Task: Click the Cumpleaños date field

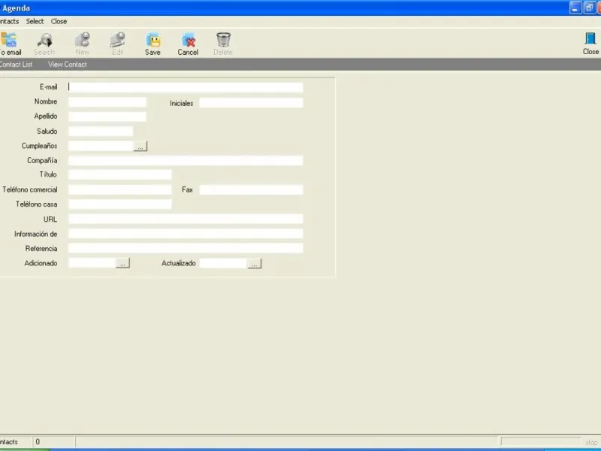Action: pyautogui.click(x=101, y=146)
